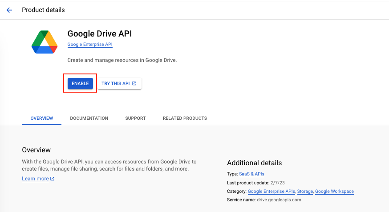
Task: Click the Google Drive API title
Action: click(x=100, y=33)
